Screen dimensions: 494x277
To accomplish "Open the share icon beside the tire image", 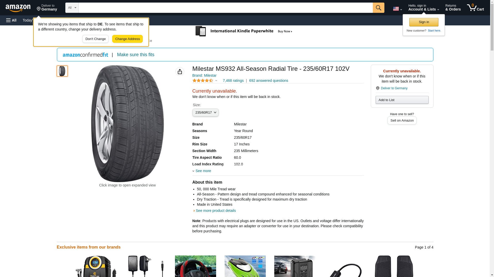I will point(180,72).
